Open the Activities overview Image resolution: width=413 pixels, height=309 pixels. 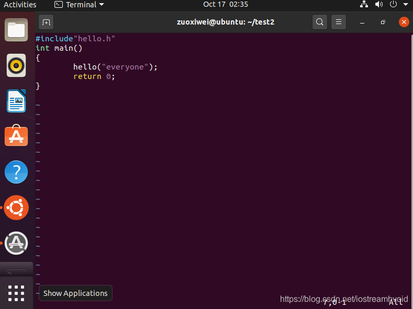20,5
